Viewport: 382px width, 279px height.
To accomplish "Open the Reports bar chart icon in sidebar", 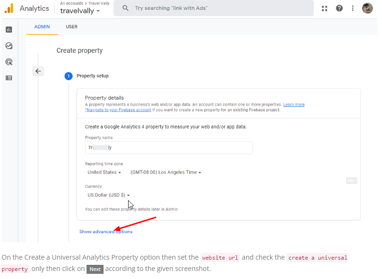I will [9, 30].
